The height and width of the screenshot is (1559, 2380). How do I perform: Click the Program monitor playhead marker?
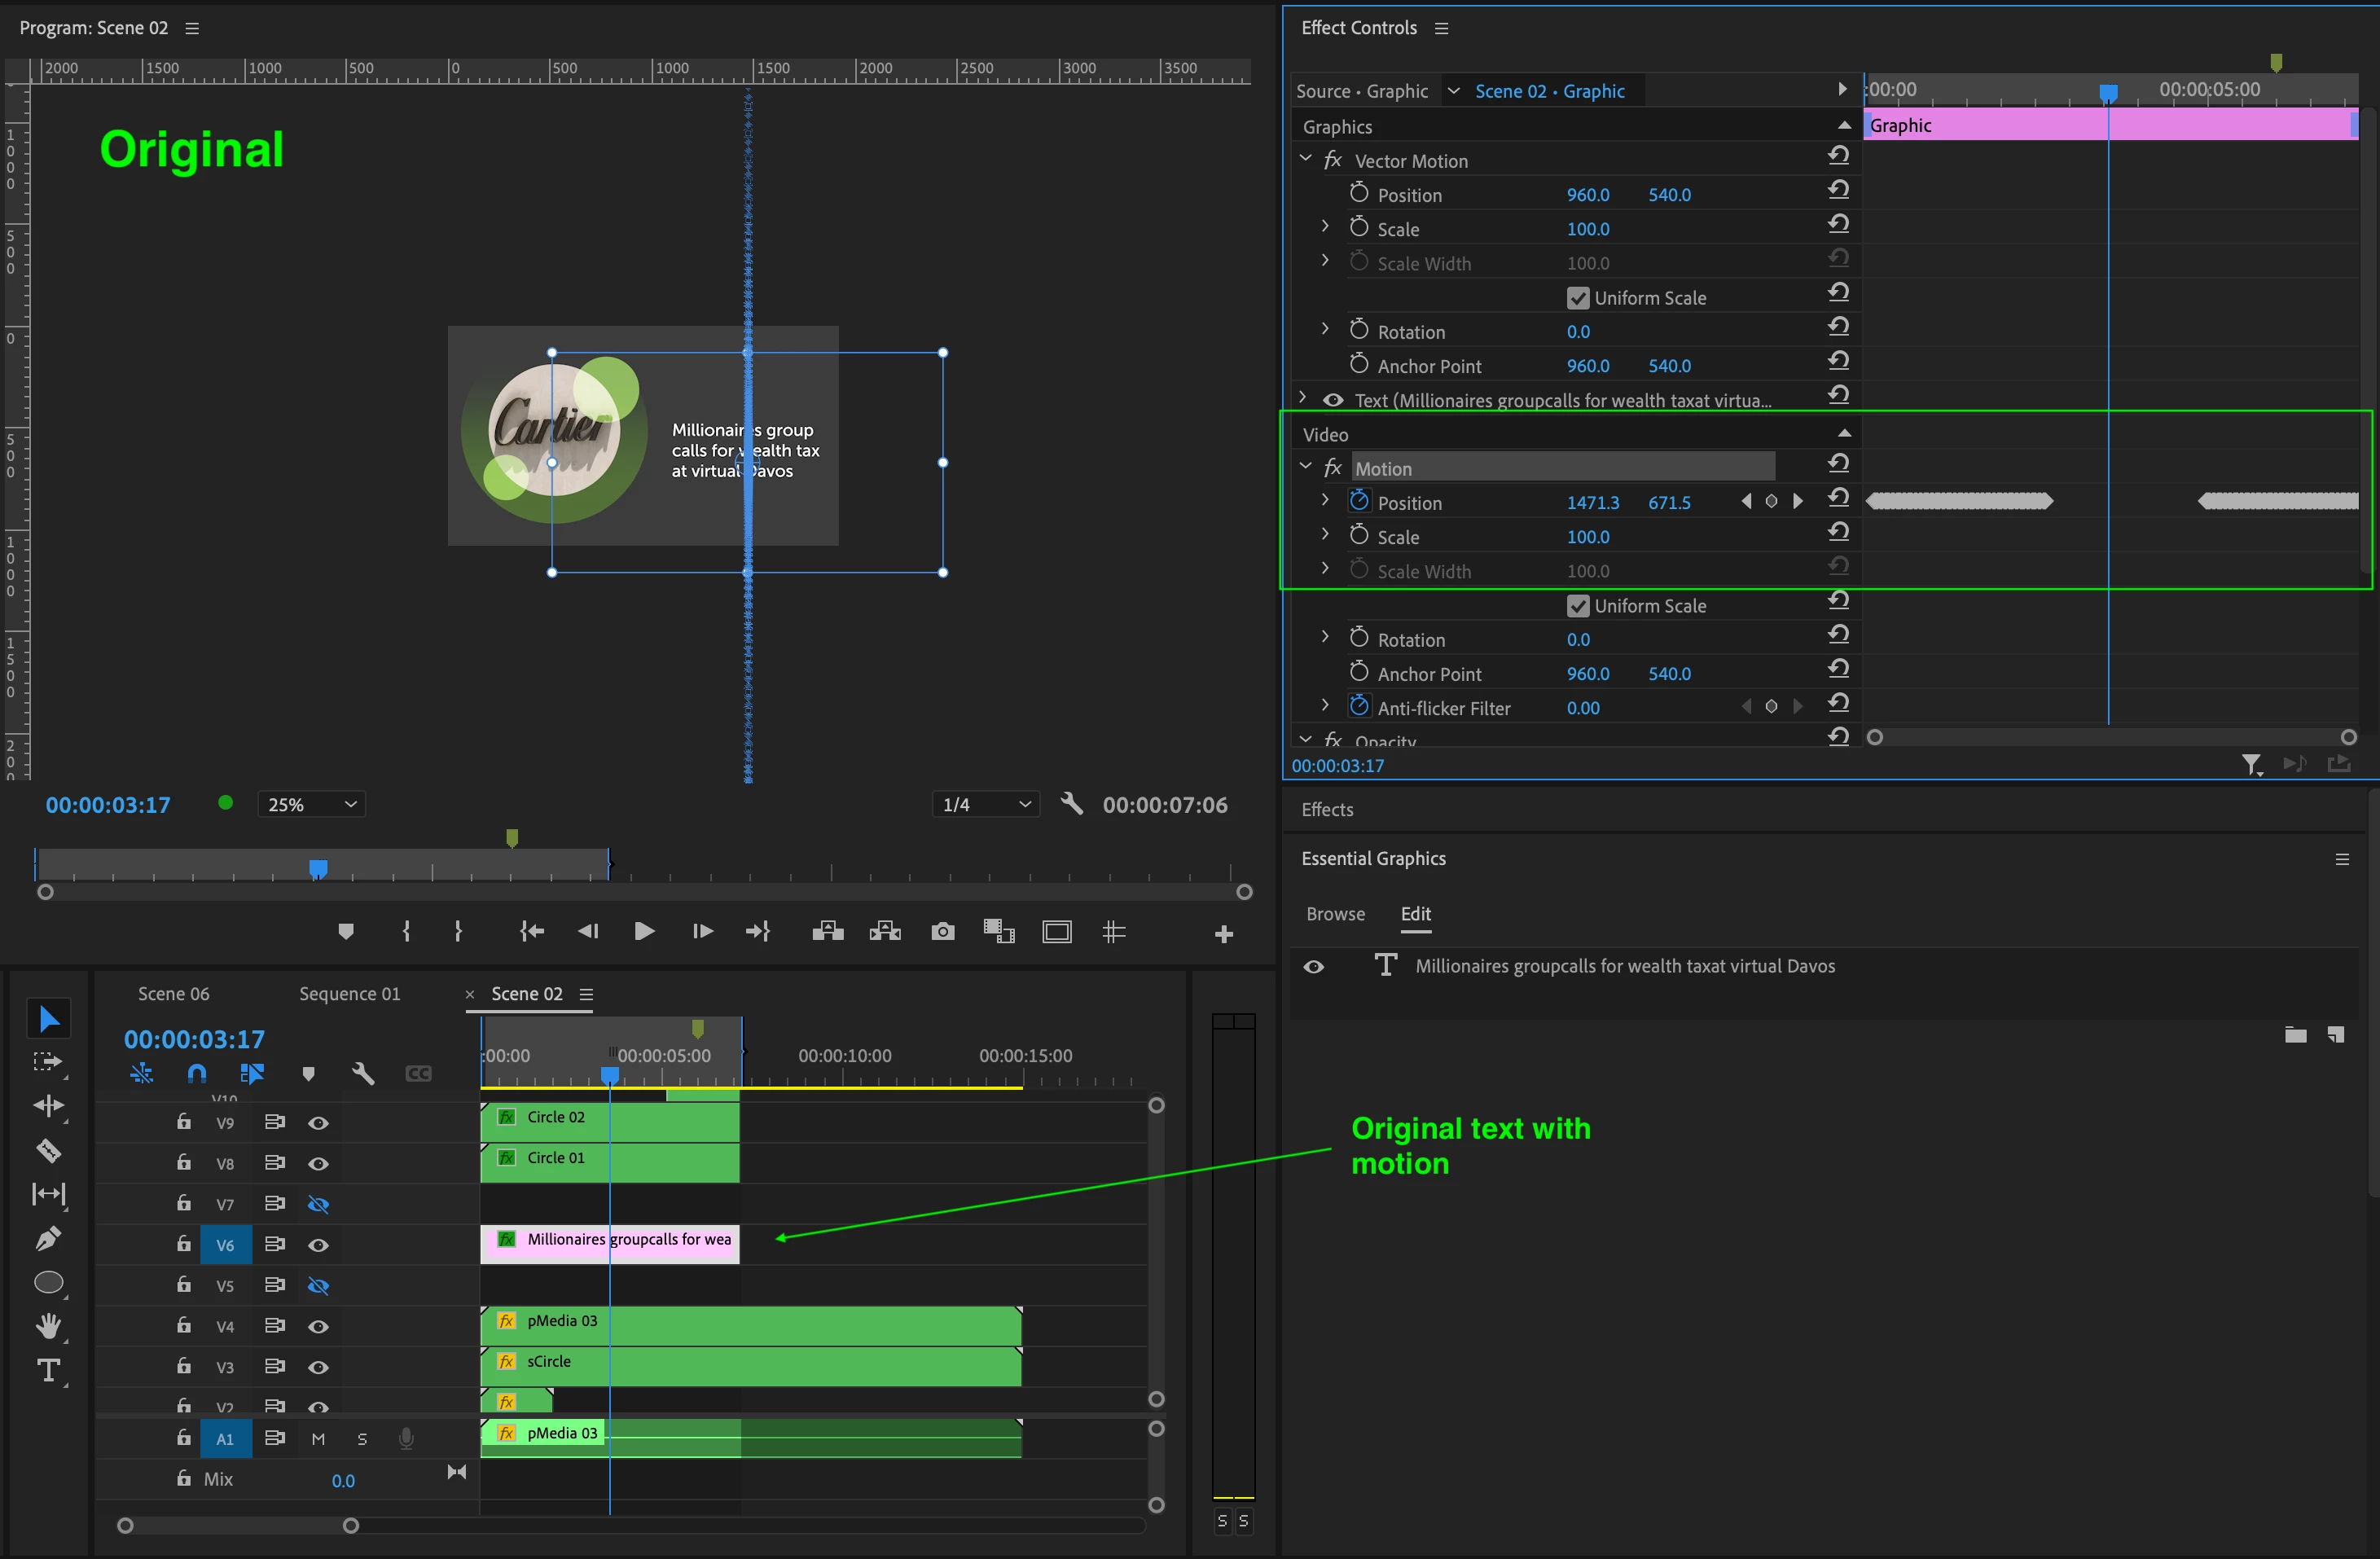pyautogui.click(x=318, y=868)
